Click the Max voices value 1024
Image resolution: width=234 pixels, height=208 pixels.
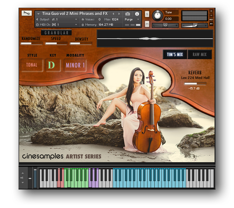click(115, 19)
